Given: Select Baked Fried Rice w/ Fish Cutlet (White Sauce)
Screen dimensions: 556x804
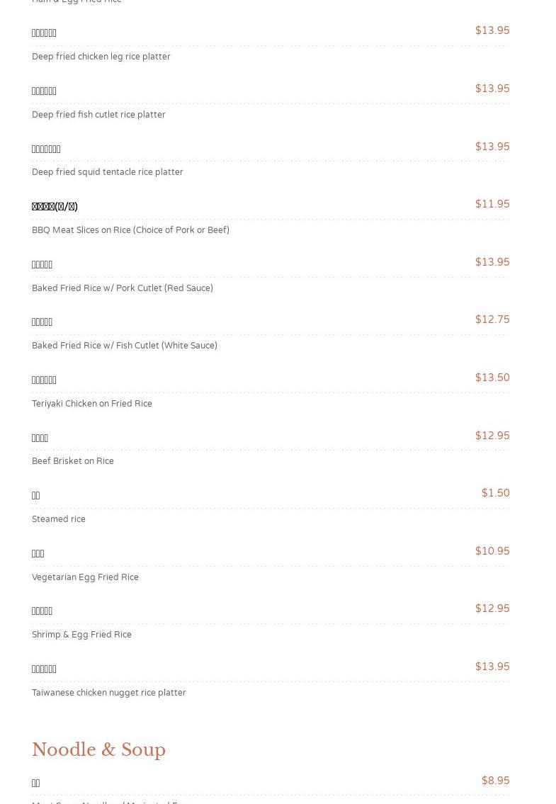Looking at the screenshot, I should click(x=124, y=346).
